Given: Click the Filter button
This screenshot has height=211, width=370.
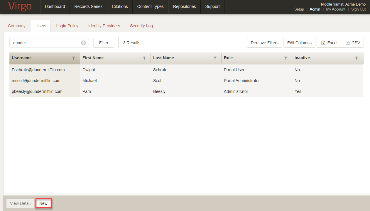Looking at the screenshot, I should (104, 42).
